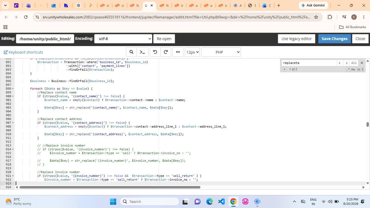370x208 pixels.
Task: Open the PHP language mode dropdown
Action: [221, 52]
